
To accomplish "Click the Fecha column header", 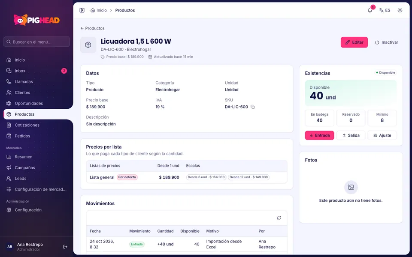I will point(95,231).
